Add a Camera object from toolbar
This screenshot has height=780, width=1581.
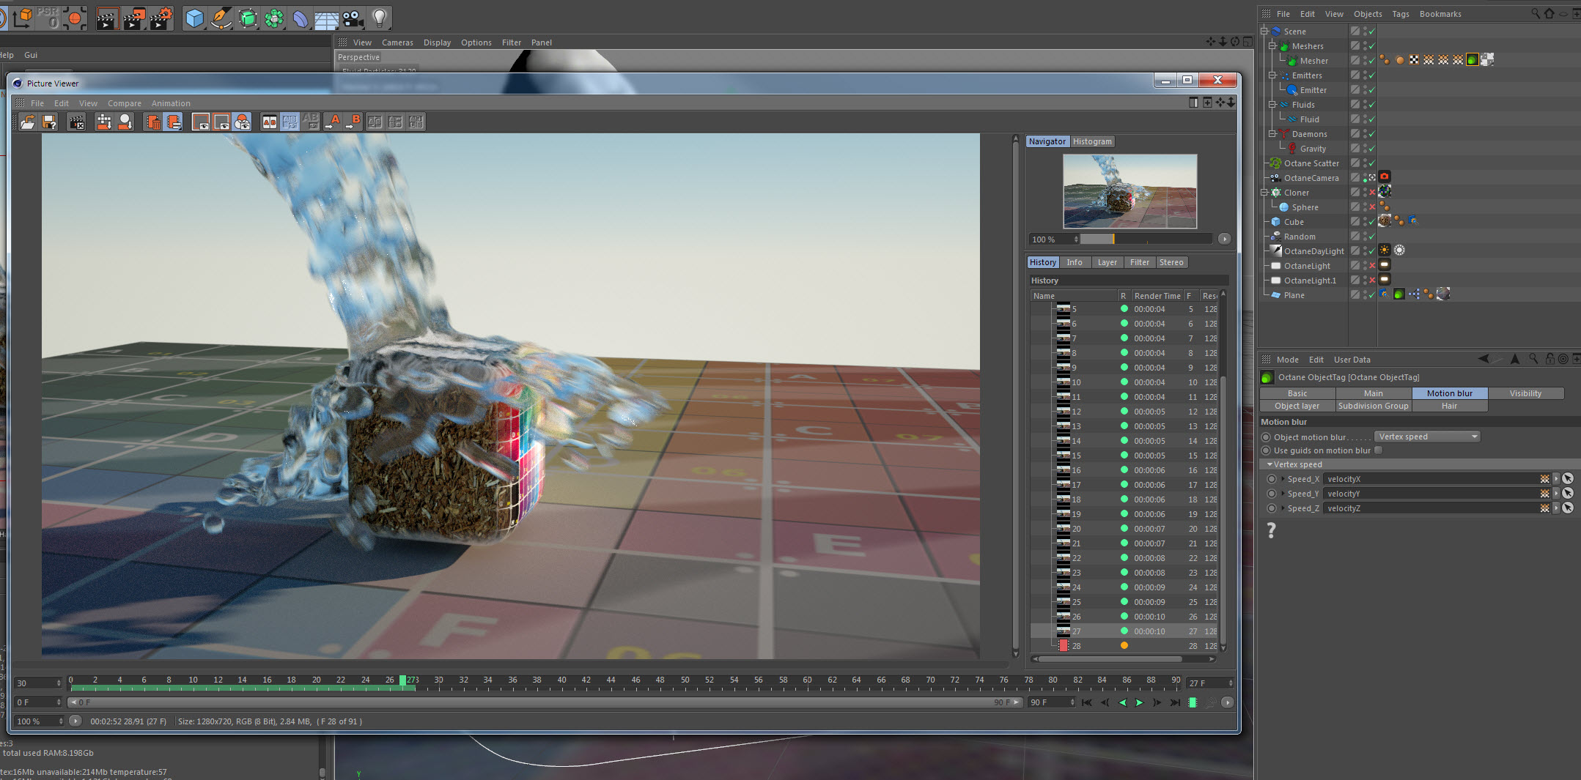click(x=353, y=18)
